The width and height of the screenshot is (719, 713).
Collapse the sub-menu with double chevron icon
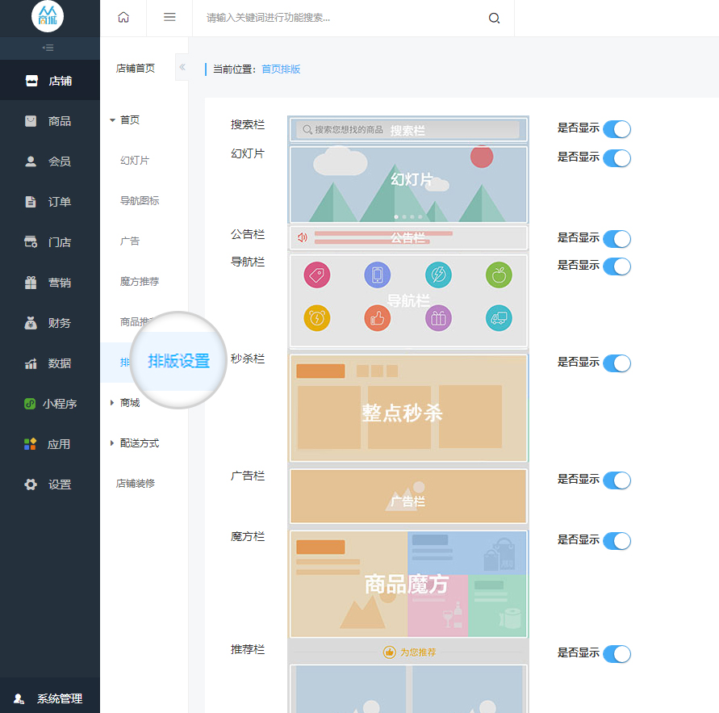pos(182,67)
